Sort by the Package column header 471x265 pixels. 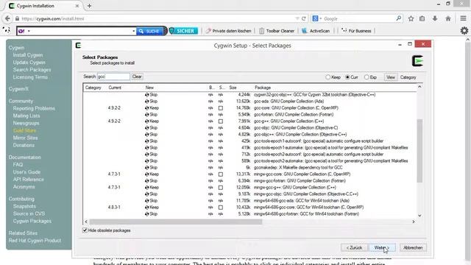coord(263,88)
